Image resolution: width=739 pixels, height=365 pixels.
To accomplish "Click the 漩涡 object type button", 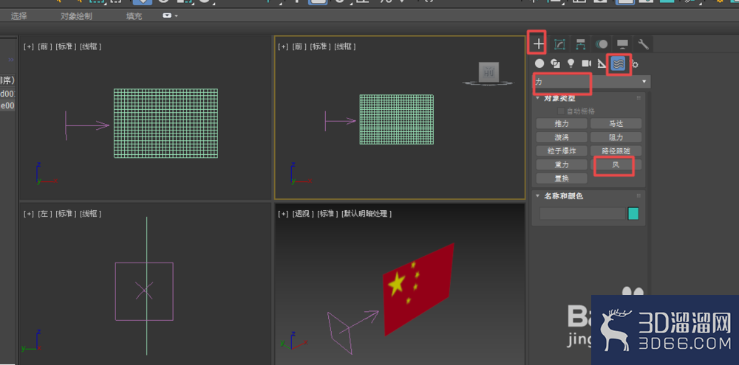I will coord(562,137).
